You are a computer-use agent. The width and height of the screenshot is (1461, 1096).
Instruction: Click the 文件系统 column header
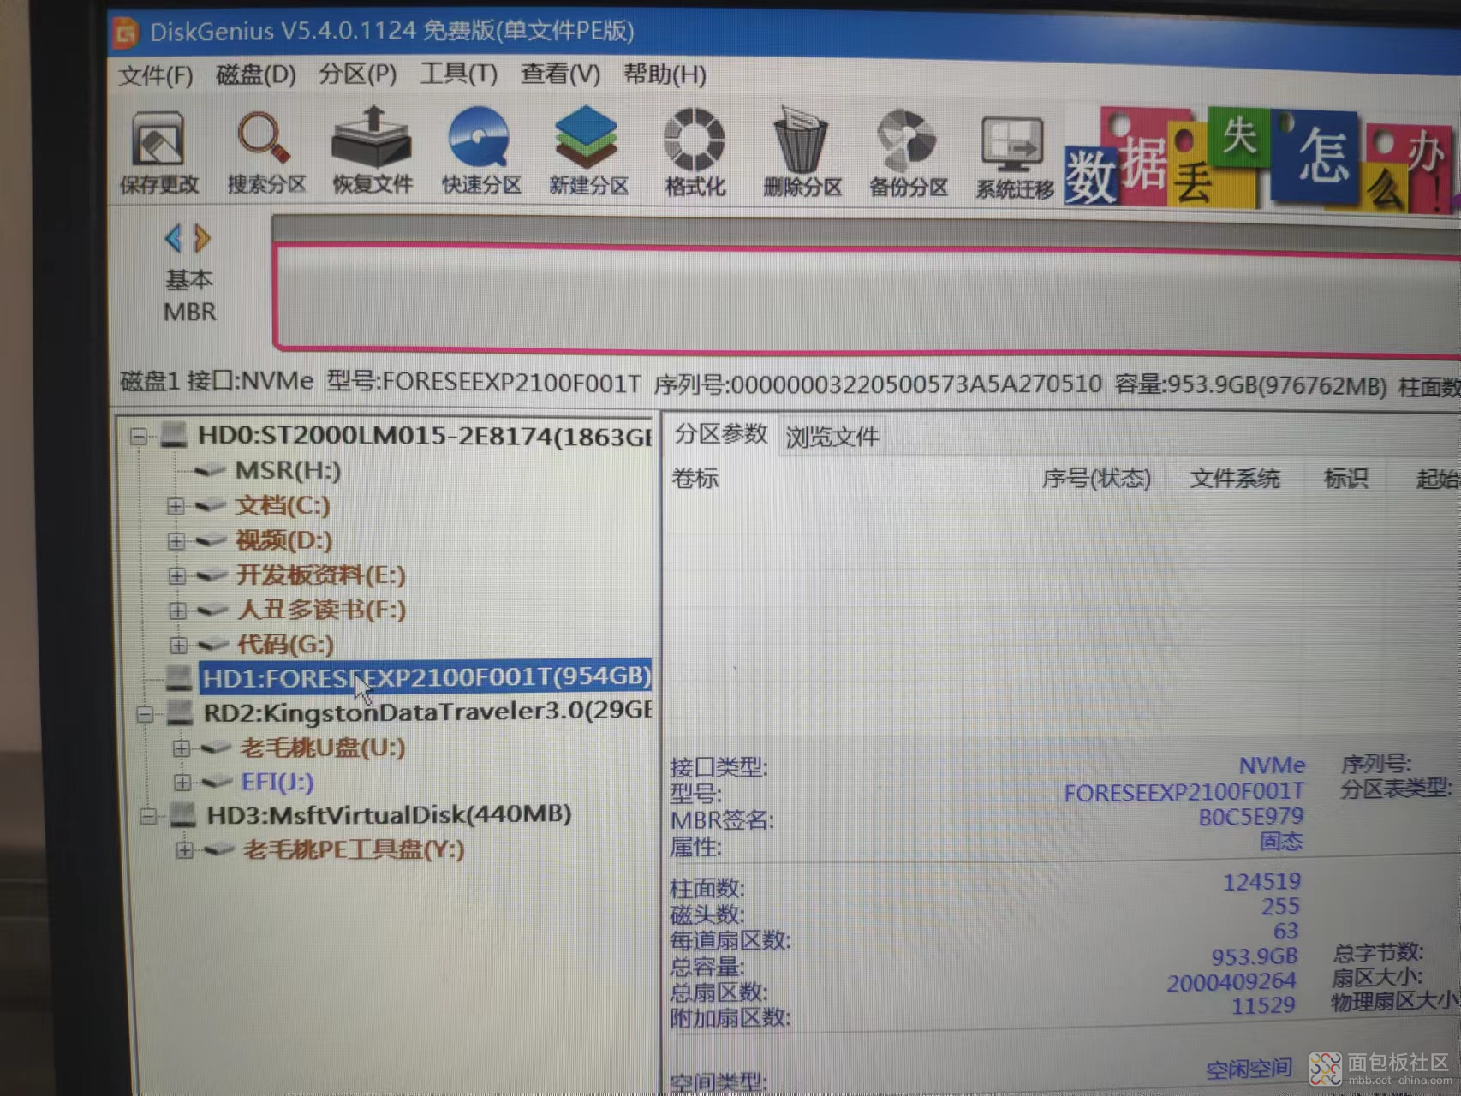[x=1234, y=479]
